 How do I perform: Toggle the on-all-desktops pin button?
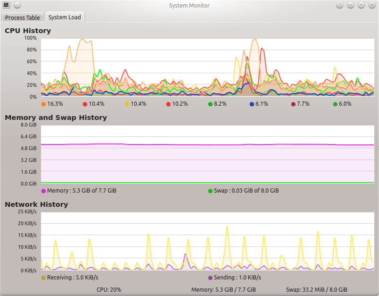coord(17,5)
